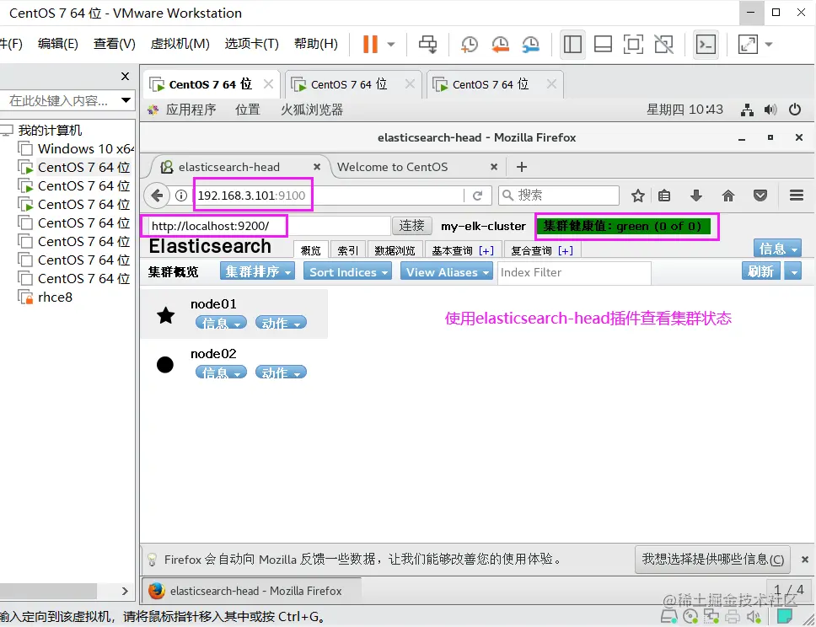Click the Index Filter input
The image size is (816, 627).
[574, 272]
